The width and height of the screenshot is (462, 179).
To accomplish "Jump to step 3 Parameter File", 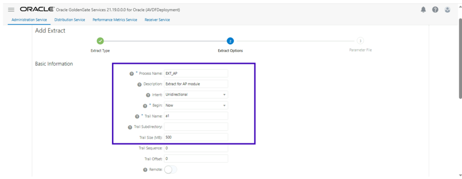I will (x=360, y=41).
